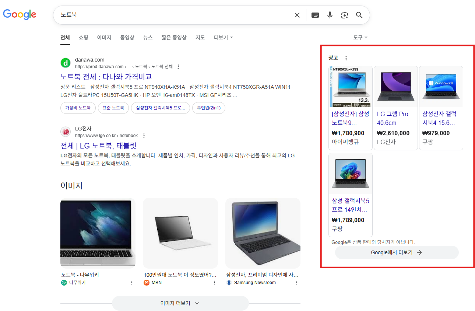
Task: Click the [삼성전자] 삼성 노트북9 ad title
Action: 350,118
